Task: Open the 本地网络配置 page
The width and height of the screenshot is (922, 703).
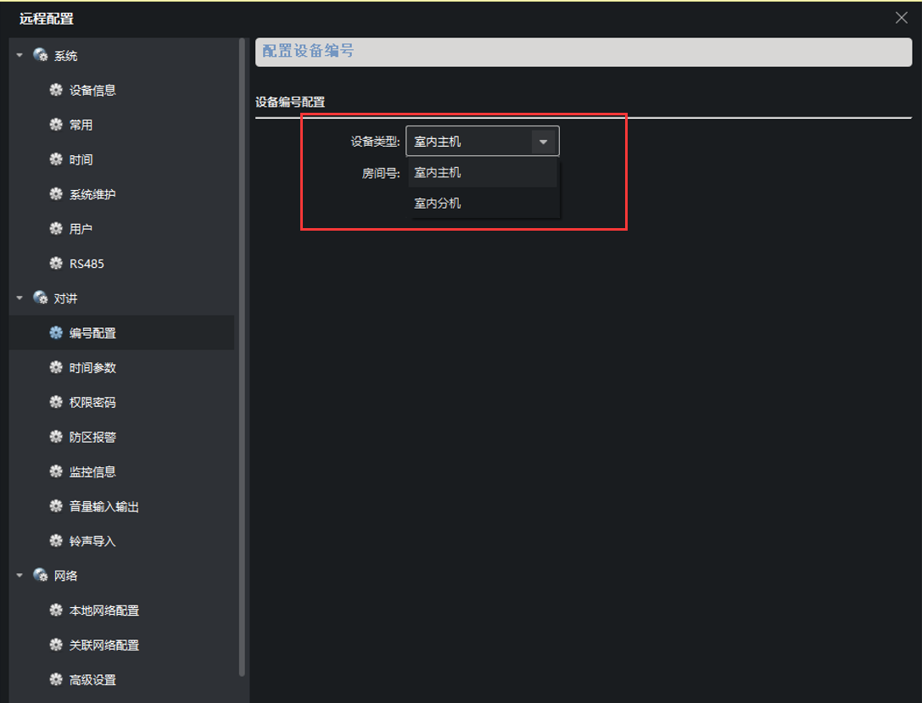Action: tap(104, 610)
